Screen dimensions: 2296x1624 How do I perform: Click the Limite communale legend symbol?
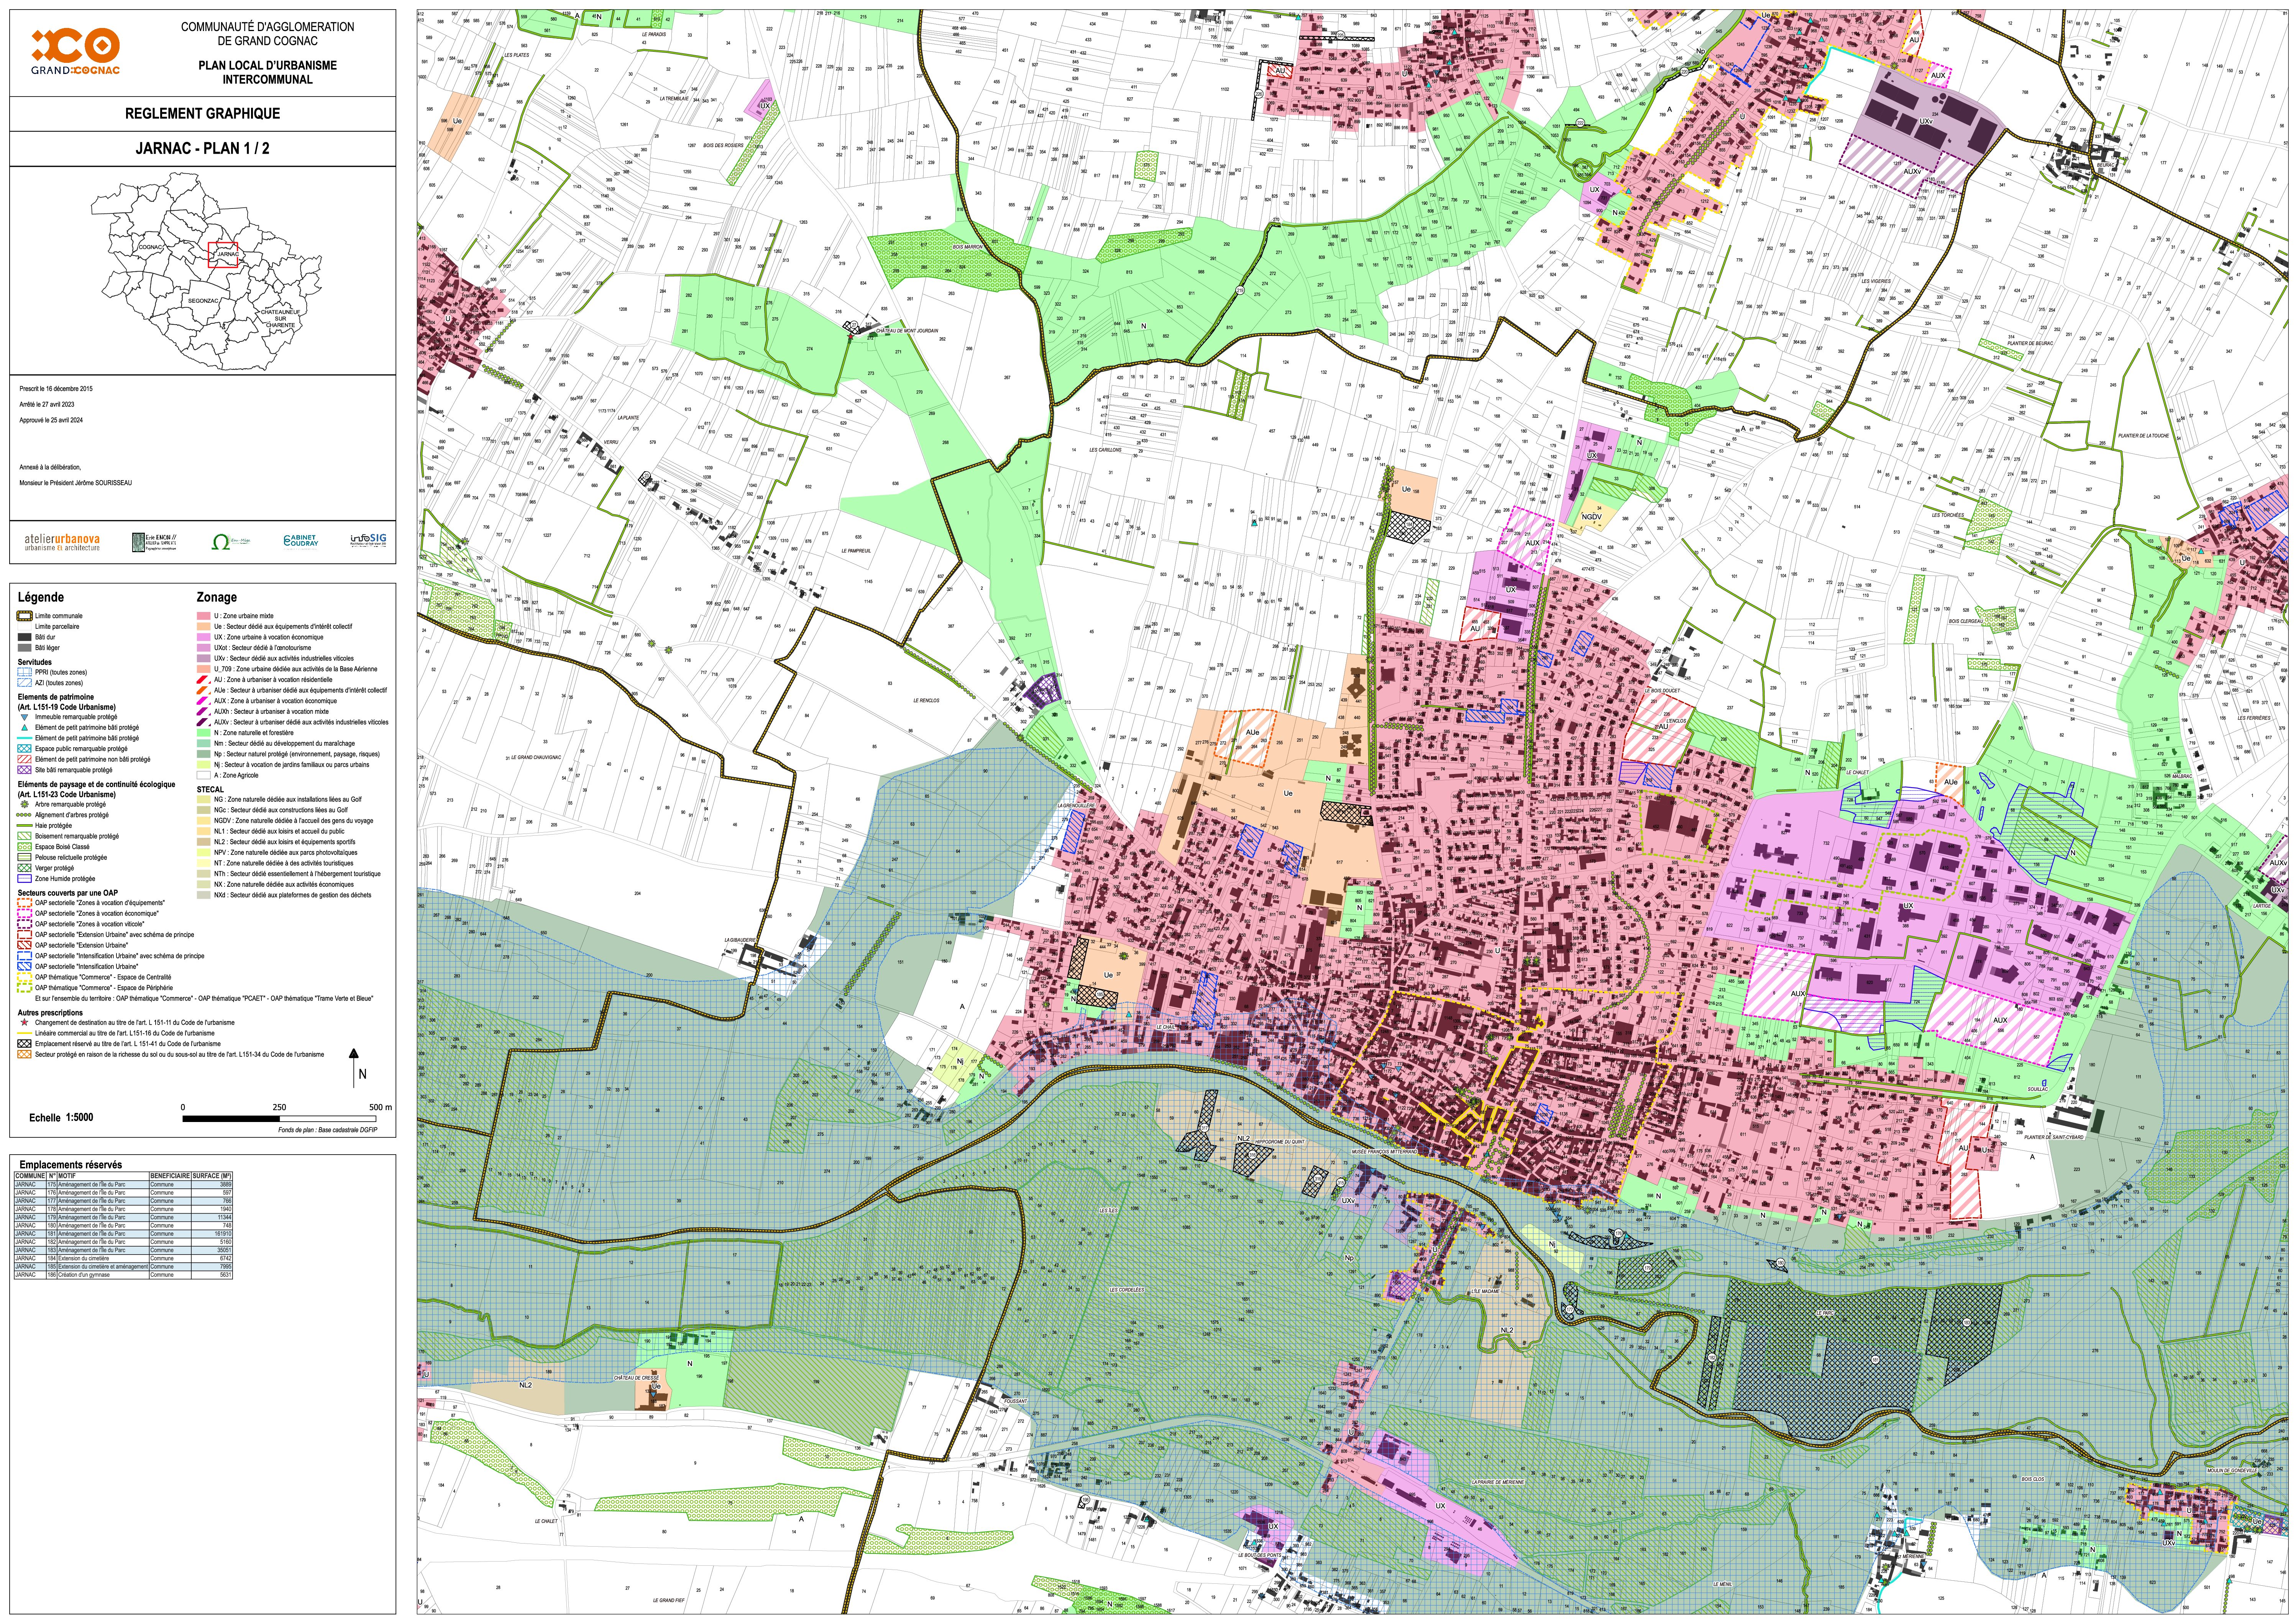click(x=24, y=616)
